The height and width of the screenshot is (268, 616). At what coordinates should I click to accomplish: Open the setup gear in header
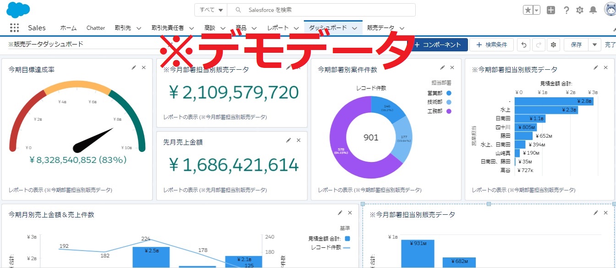coord(580,10)
